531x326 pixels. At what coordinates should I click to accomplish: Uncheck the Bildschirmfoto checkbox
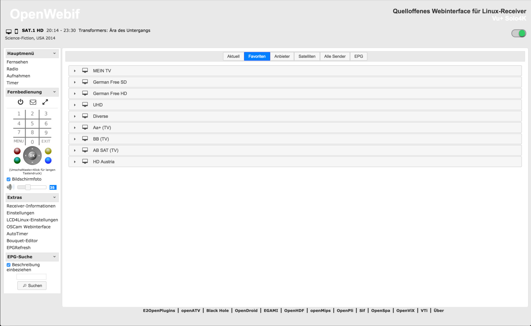(9, 179)
